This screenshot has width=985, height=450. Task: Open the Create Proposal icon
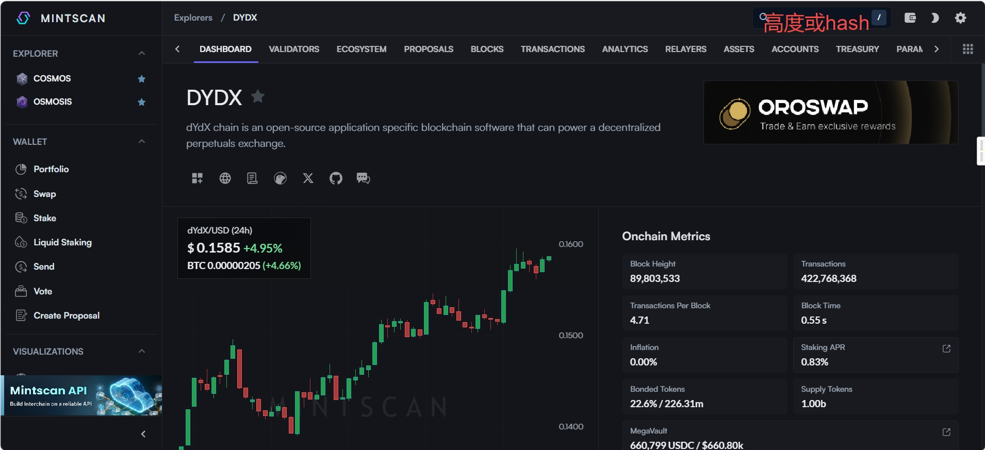click(x=21, y=315)
